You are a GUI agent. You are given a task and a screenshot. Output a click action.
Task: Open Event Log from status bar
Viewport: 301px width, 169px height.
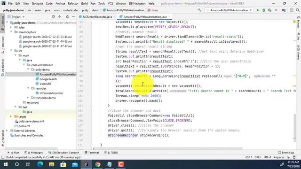(286, 153)
